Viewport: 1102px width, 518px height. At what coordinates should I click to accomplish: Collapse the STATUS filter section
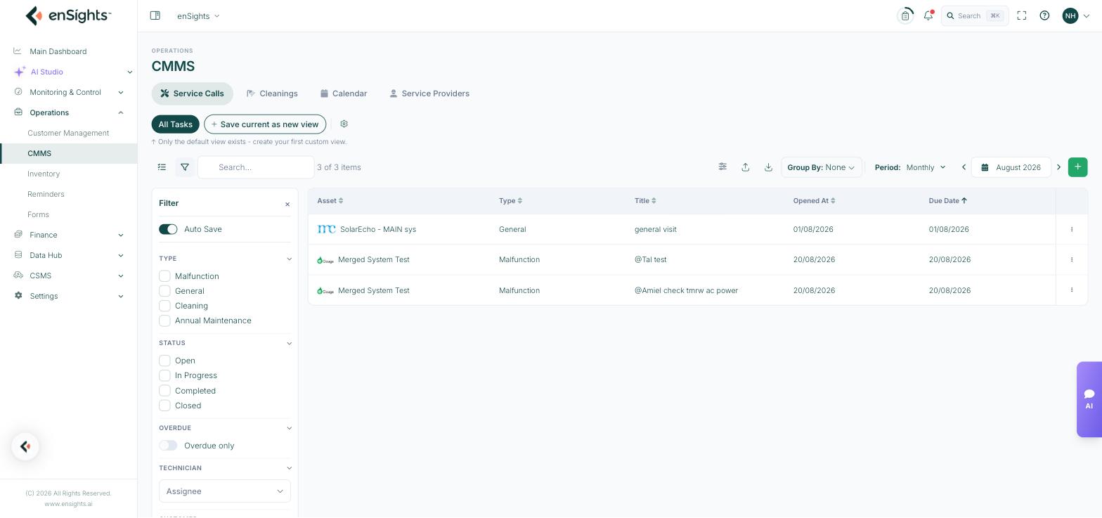(289, 343)
